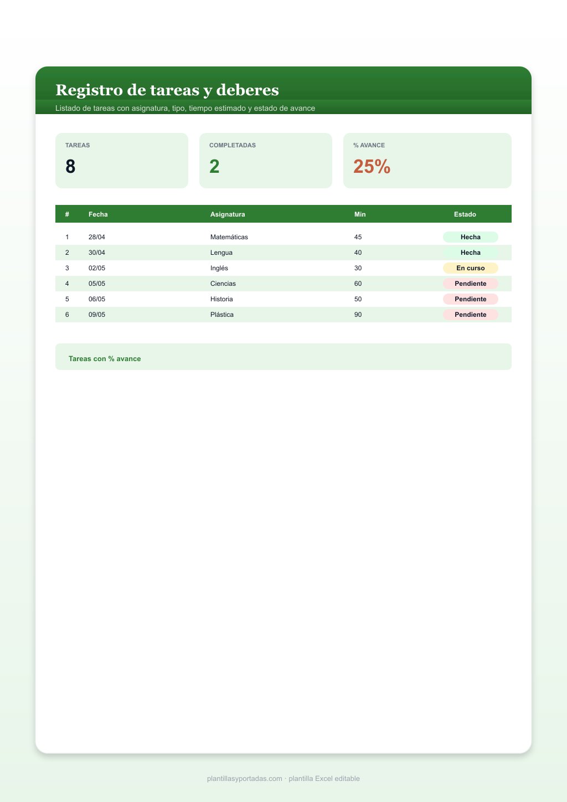The width and height of the screenshot is (567, 802).
Task: Click the TAREAS card label
Action: coord(78,145)
